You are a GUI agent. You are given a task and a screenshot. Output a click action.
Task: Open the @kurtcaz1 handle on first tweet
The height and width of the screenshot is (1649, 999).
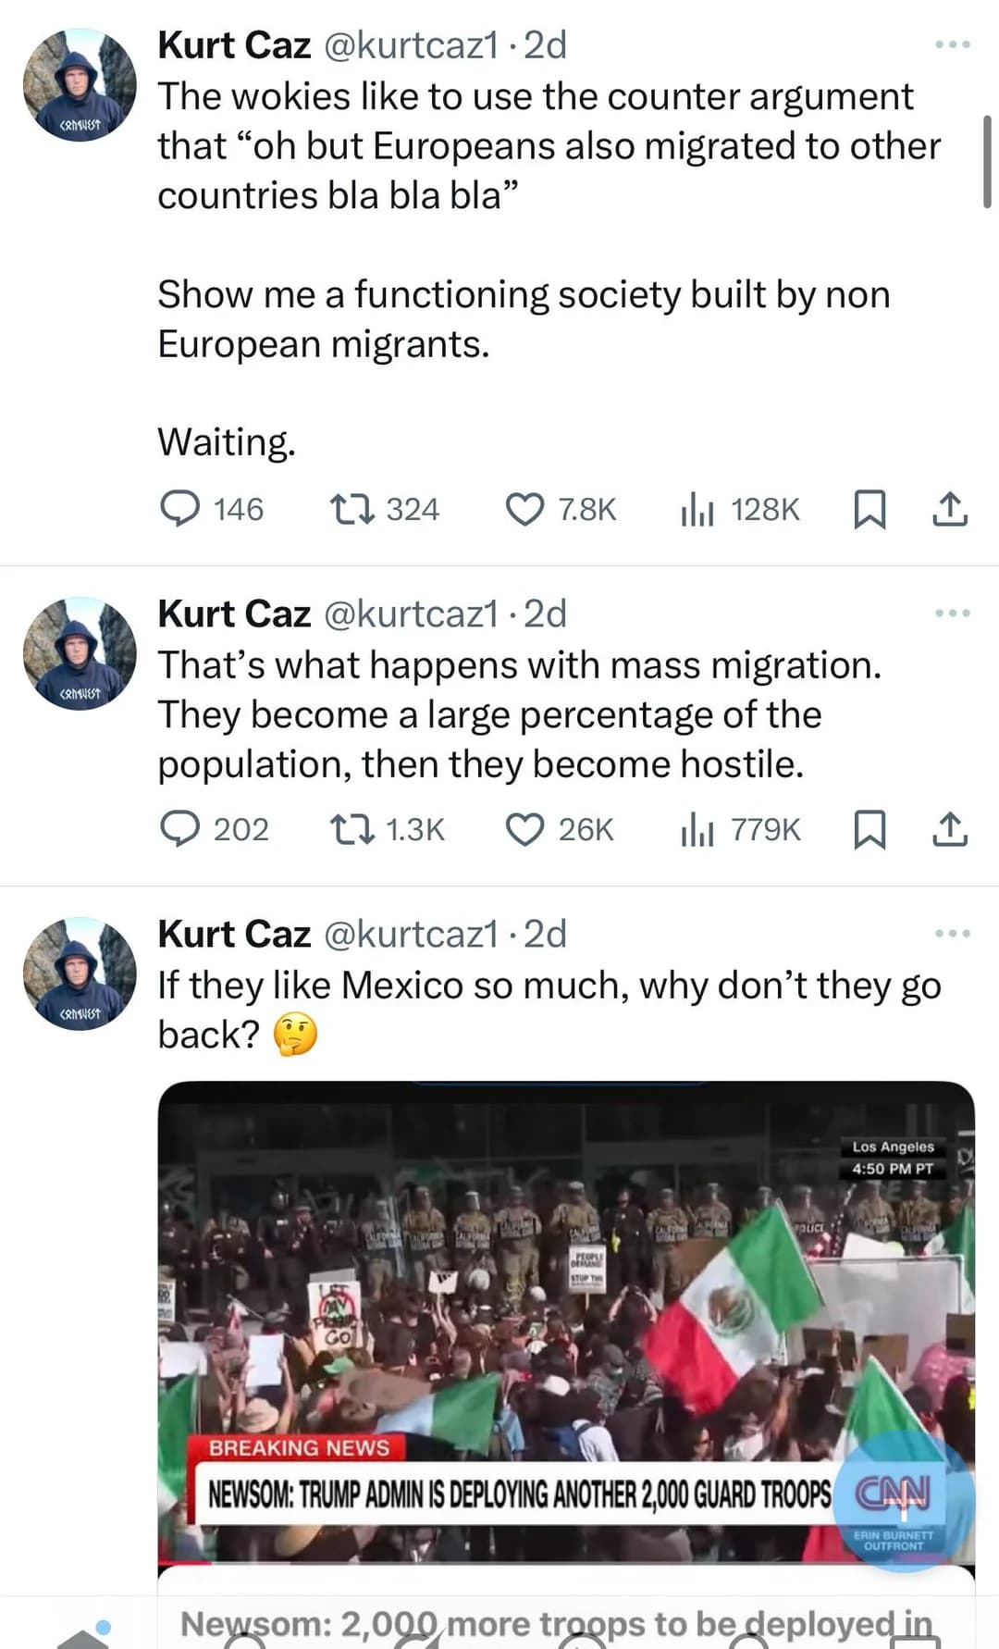point(411,45)
